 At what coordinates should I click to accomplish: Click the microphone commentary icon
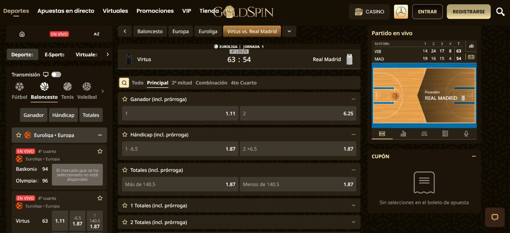click(x=466, y=134)
